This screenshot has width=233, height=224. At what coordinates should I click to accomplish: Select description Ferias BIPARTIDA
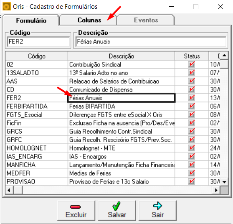[122, 106]
